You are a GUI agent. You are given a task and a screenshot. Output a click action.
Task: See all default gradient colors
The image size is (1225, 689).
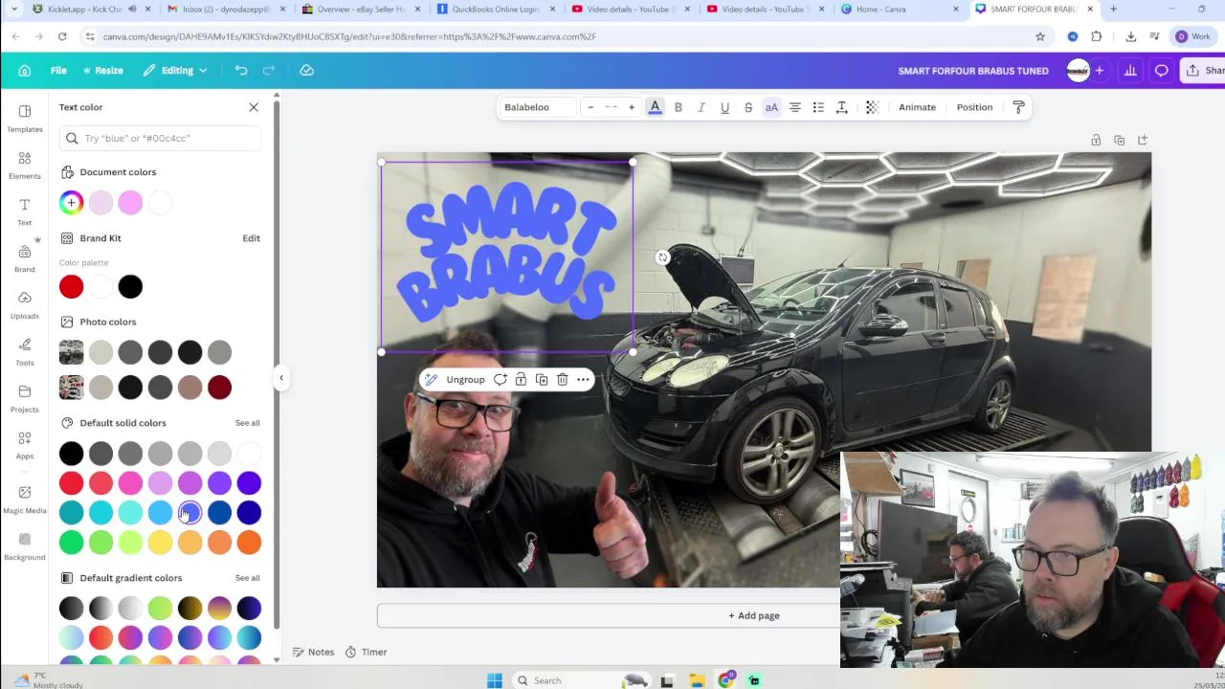247,578
